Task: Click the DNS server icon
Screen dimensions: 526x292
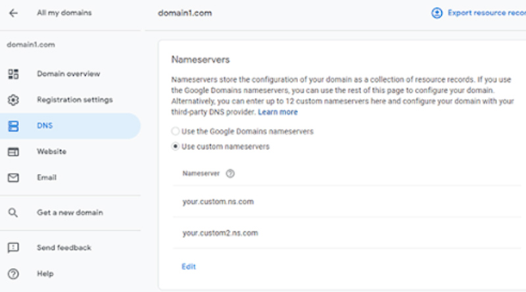Action: click(x=13, y=126)
